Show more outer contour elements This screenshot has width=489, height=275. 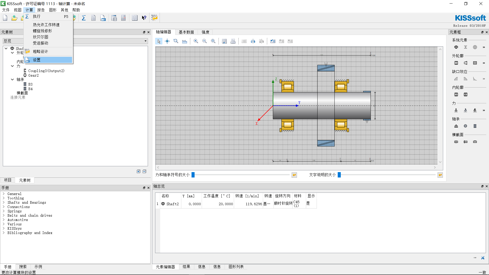coord(484,63)
